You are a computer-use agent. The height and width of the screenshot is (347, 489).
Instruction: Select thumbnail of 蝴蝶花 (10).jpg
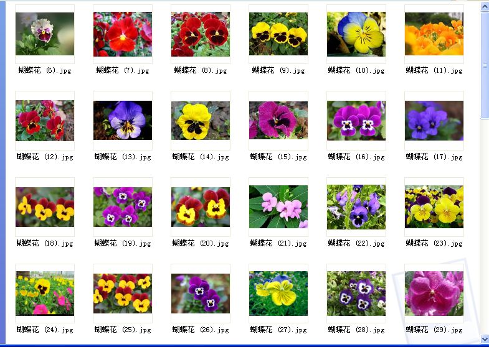tap(356, 34)
